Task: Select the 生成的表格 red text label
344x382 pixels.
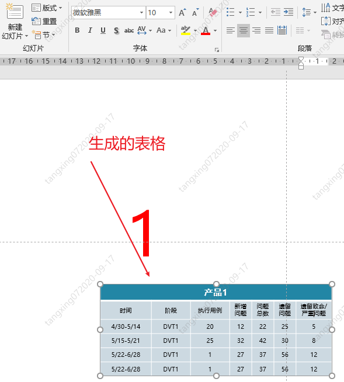Action: [127, 143]
